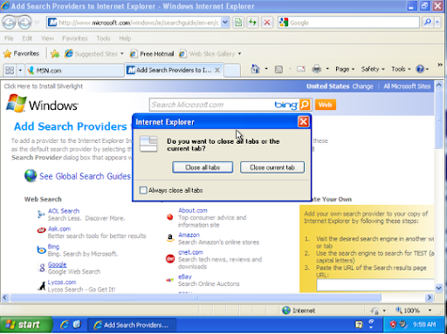Expand the address bar dropdown arrow
This screenshot has width=447, height=334.
(x=225, y=23)
